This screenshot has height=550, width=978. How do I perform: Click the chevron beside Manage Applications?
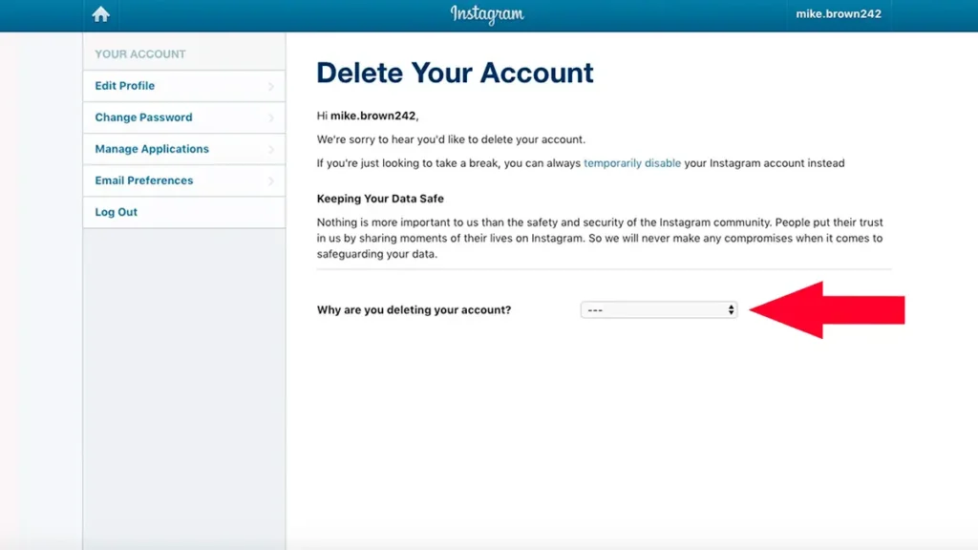pyautogui.click(x=271, y=149)
